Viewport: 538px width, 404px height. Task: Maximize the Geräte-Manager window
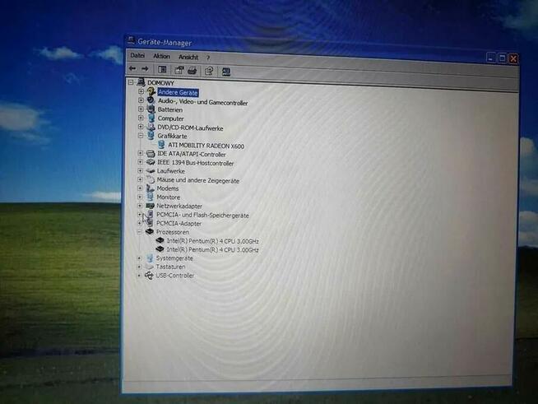tap(502, 58)
